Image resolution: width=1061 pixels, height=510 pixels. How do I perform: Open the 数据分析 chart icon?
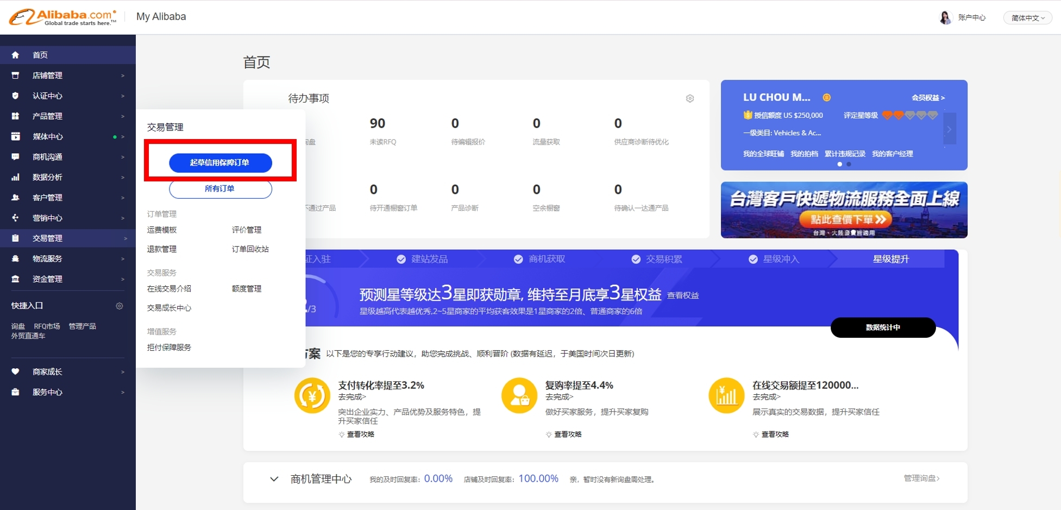(x=15, y=177)
